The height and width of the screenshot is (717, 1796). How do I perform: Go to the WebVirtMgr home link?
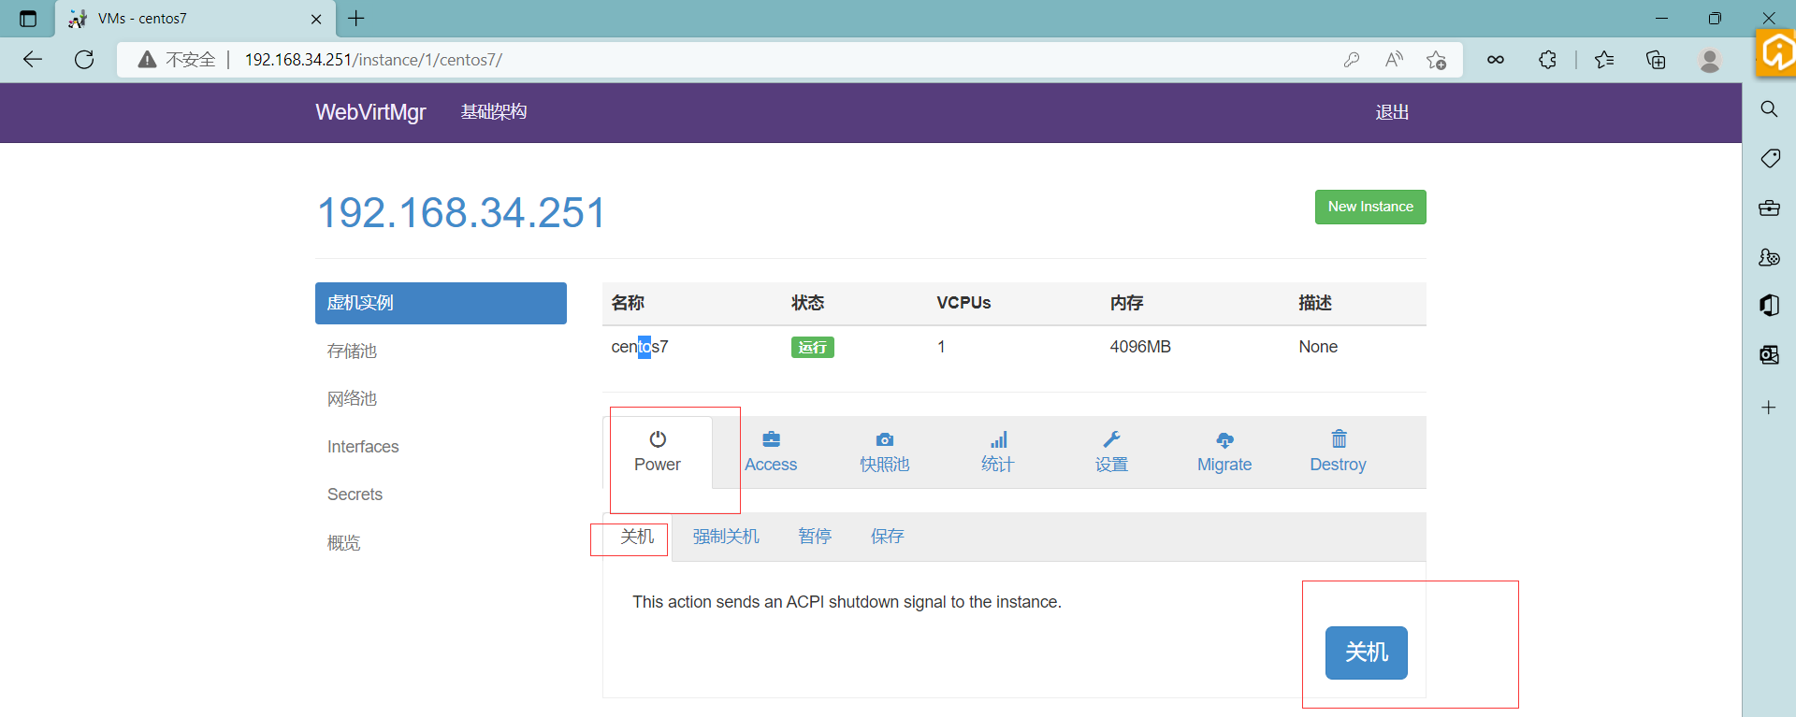click(x=370, y=112)
